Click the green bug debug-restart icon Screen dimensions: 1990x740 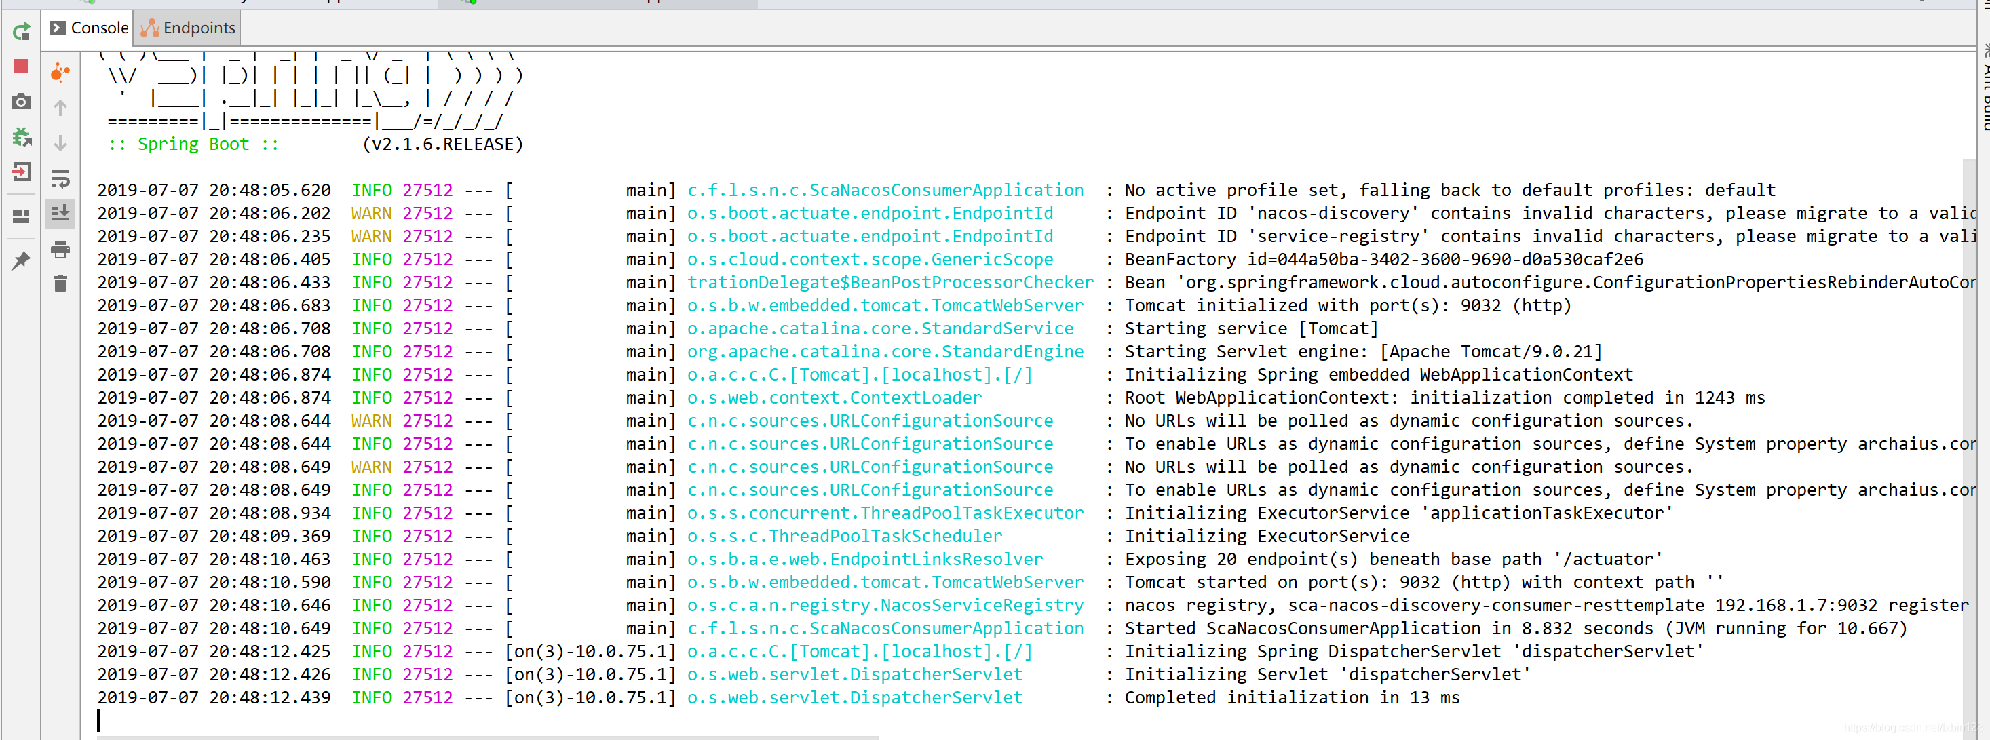pos(22,137)
